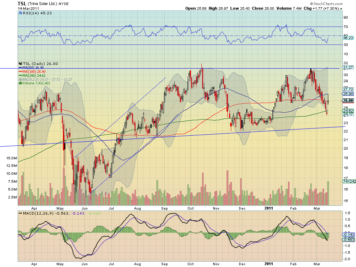Click the TSL (Daily) 26.00 legend label
Viewport: 356px width, 267px height.
click(x=40, y=64)
